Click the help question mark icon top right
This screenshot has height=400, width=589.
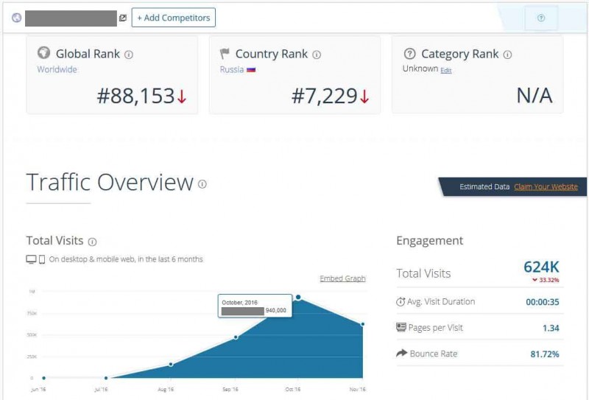(541, 18)
